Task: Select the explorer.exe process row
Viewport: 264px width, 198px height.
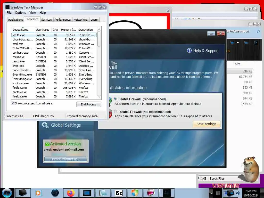Action: coord(54,83)
